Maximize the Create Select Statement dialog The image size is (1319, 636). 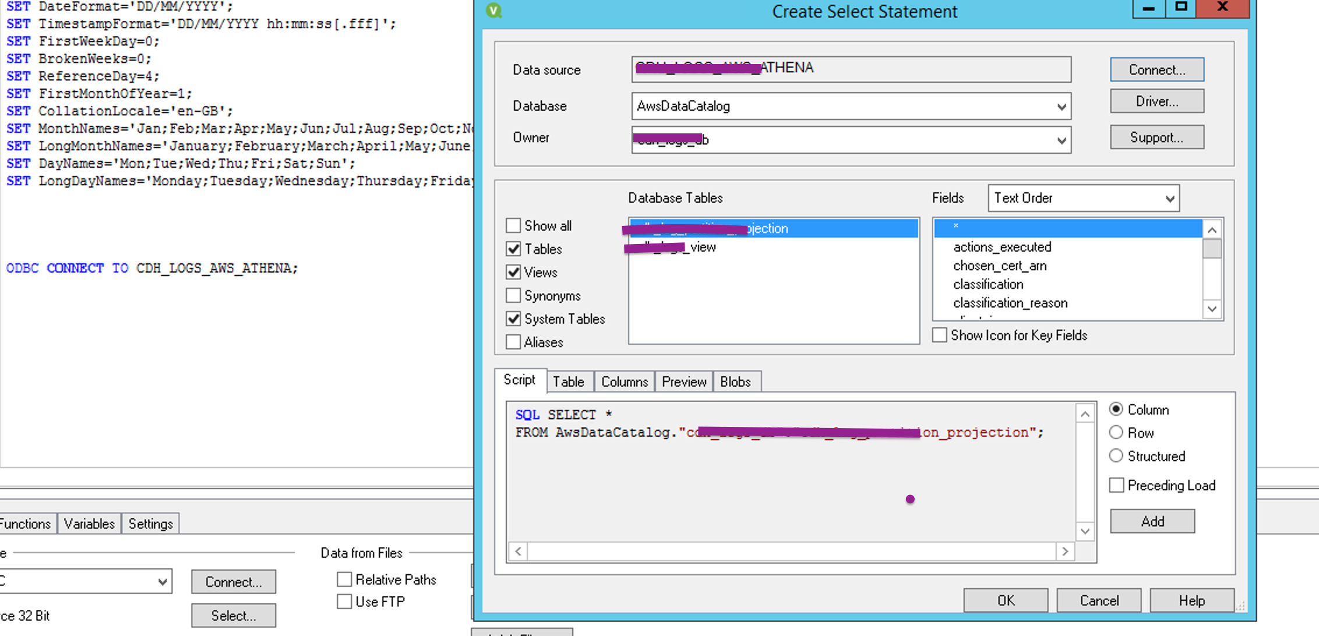click(x=1180, y=8)
